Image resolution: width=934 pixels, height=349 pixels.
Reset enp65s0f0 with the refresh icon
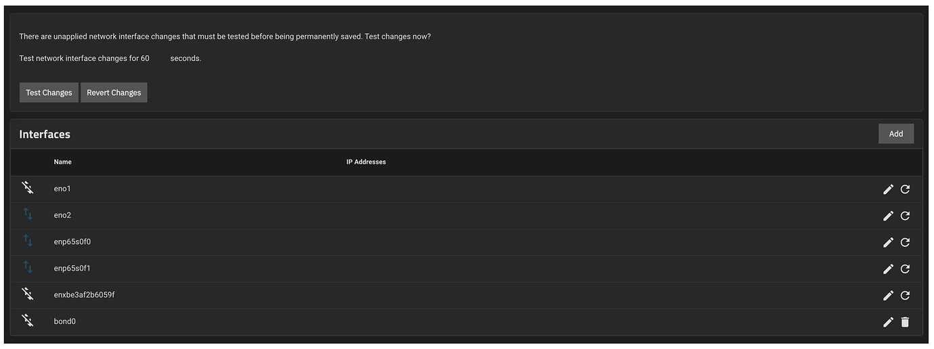[x=905, y=242]
